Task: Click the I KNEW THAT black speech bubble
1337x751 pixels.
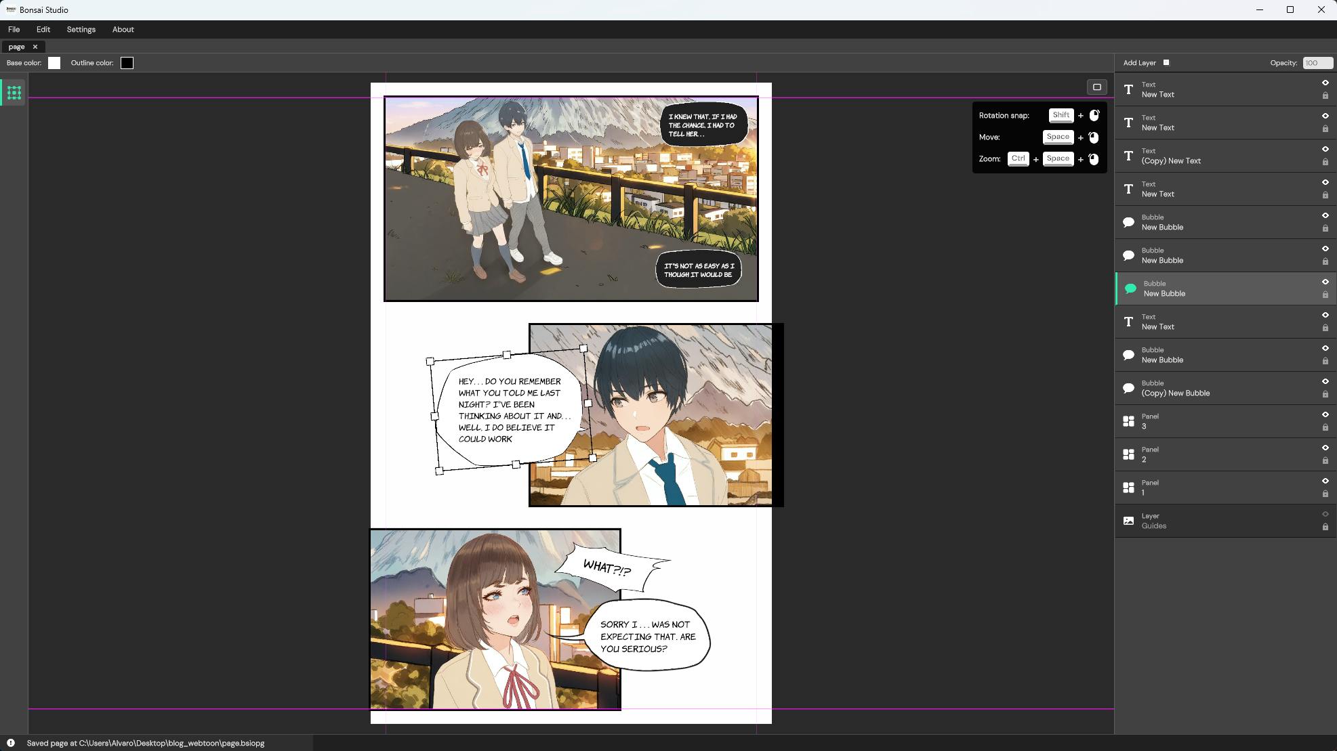Action: [x=703, y=125]
